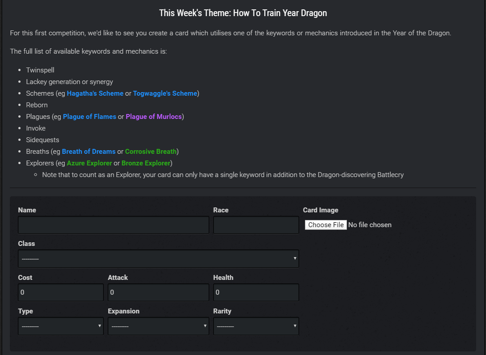This screenshot has height=355, width=486.
Task: Click the 'No file chosen' text
Action: [x=370, y=225]
